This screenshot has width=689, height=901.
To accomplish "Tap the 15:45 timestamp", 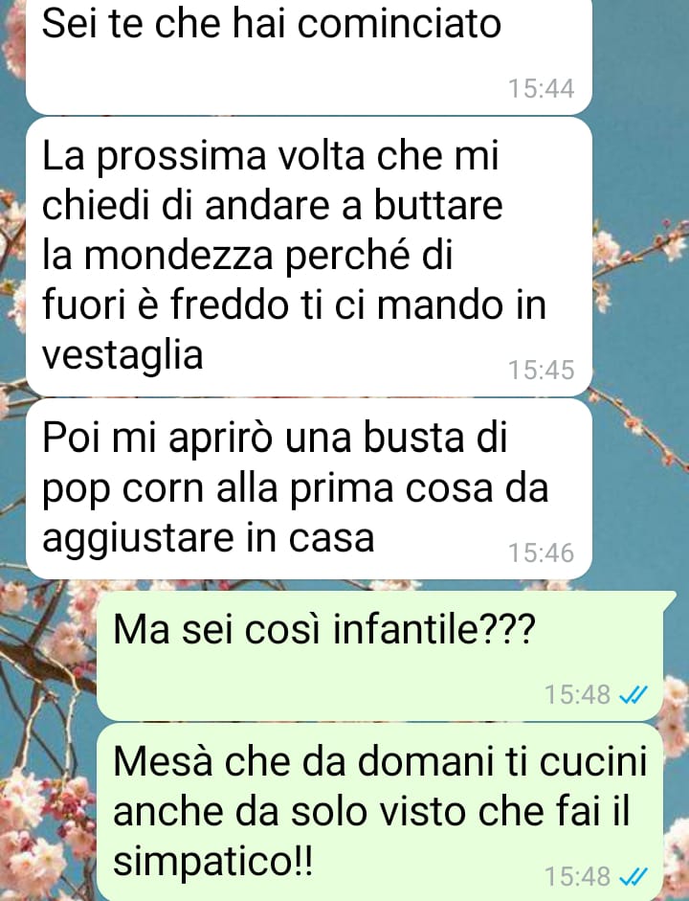I will [x=541, y=370].
